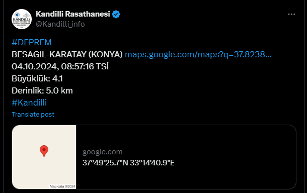The image size is (307, 193).
Task: Open the map preview thumbnail
Action: pyautogui.click(x=44, y=157)
